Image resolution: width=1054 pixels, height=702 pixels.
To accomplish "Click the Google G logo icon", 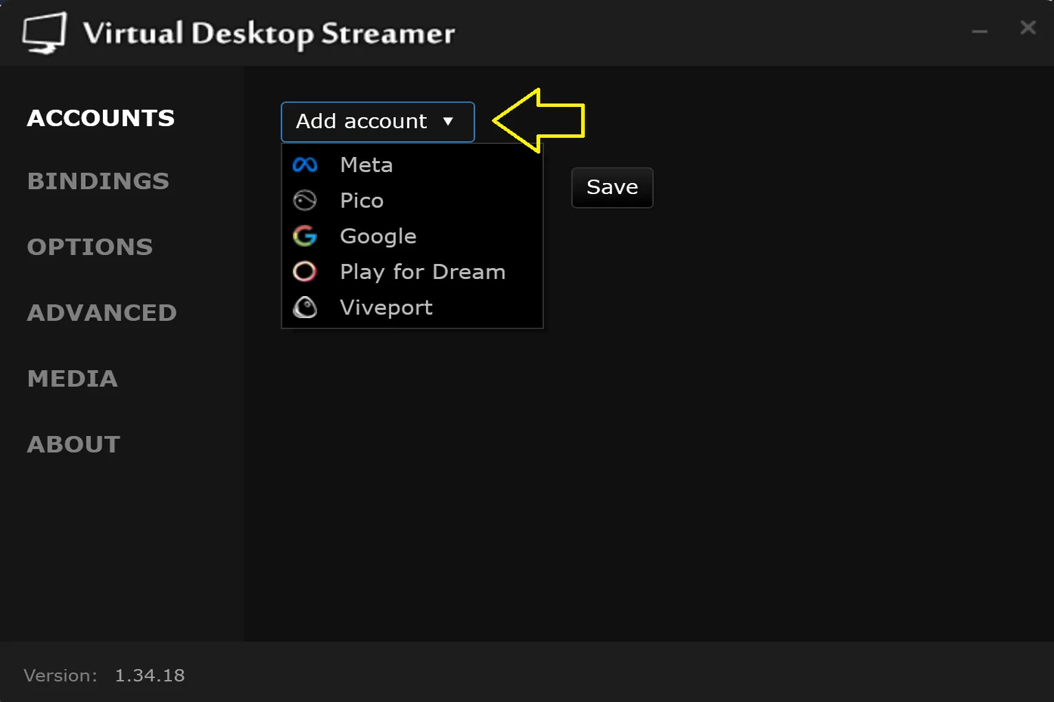I will point(305,236).
